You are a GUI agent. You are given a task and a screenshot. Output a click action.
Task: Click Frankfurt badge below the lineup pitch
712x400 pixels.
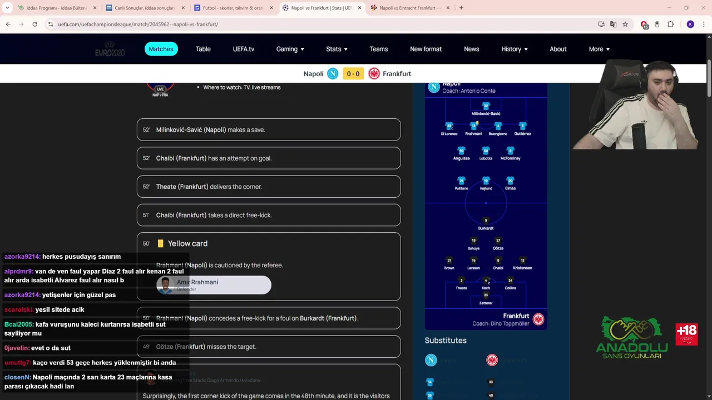coord(538,319)
